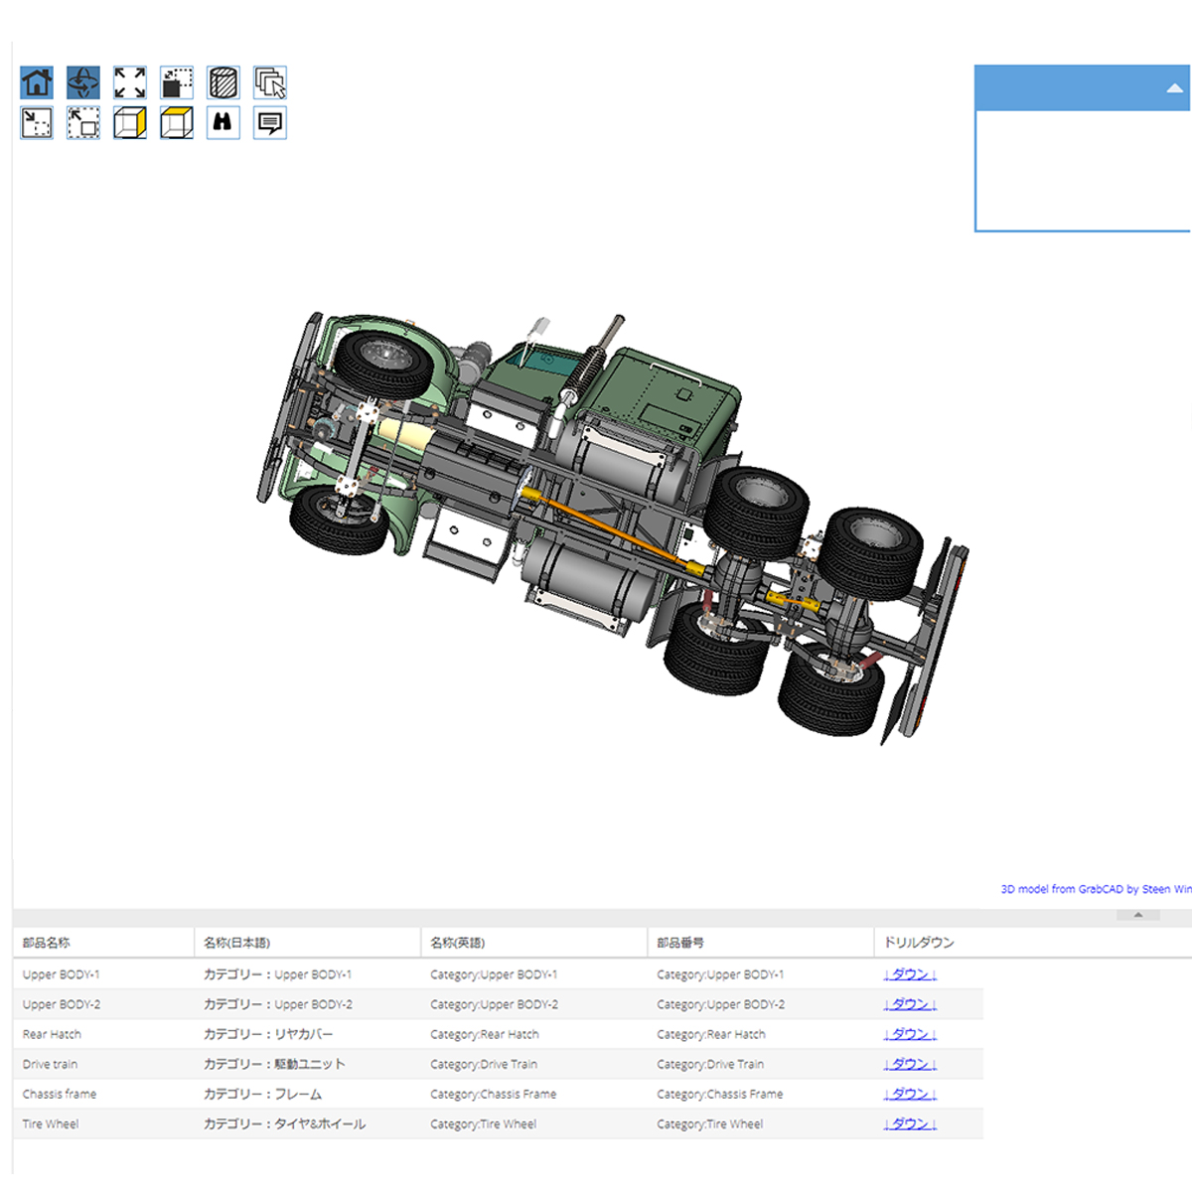Open the binoculars search tool
This screenshot has width=1192, height=1192.
pyautogui.click(x=223, y=123)
